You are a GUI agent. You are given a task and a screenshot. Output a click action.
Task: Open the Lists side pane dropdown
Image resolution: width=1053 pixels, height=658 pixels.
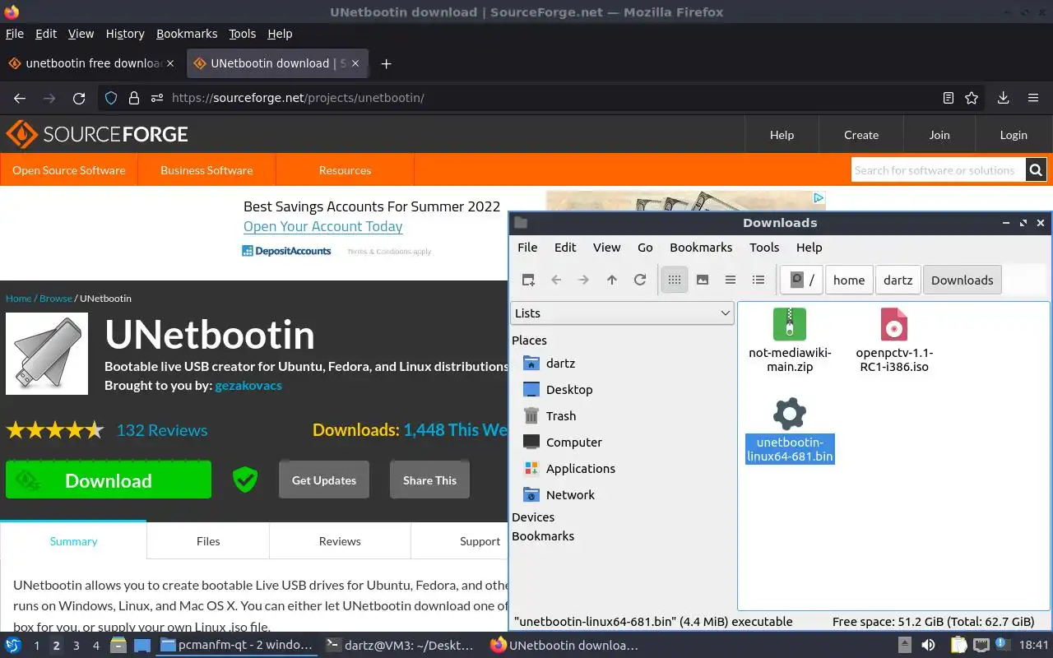(622, 313)
